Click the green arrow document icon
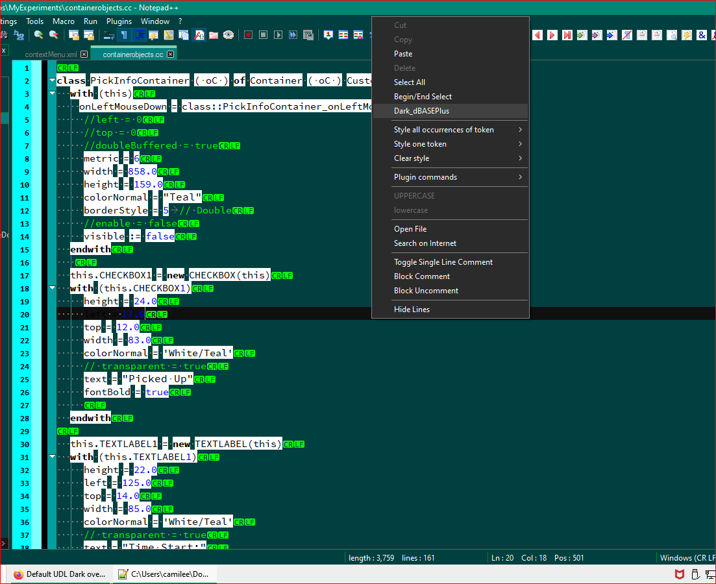716x584 pixels. click(582, 35)
